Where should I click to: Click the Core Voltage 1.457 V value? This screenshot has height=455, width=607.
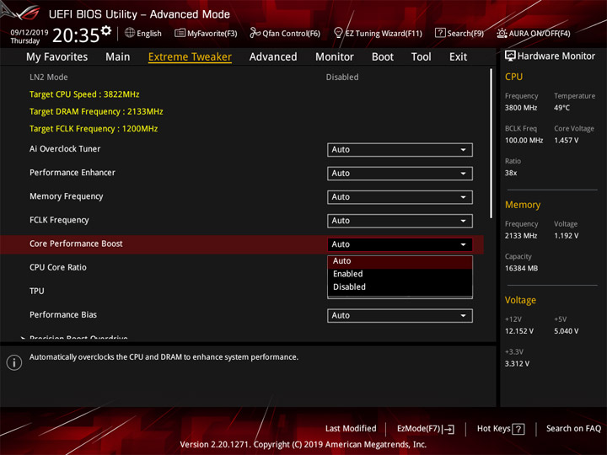click(566, 141)
